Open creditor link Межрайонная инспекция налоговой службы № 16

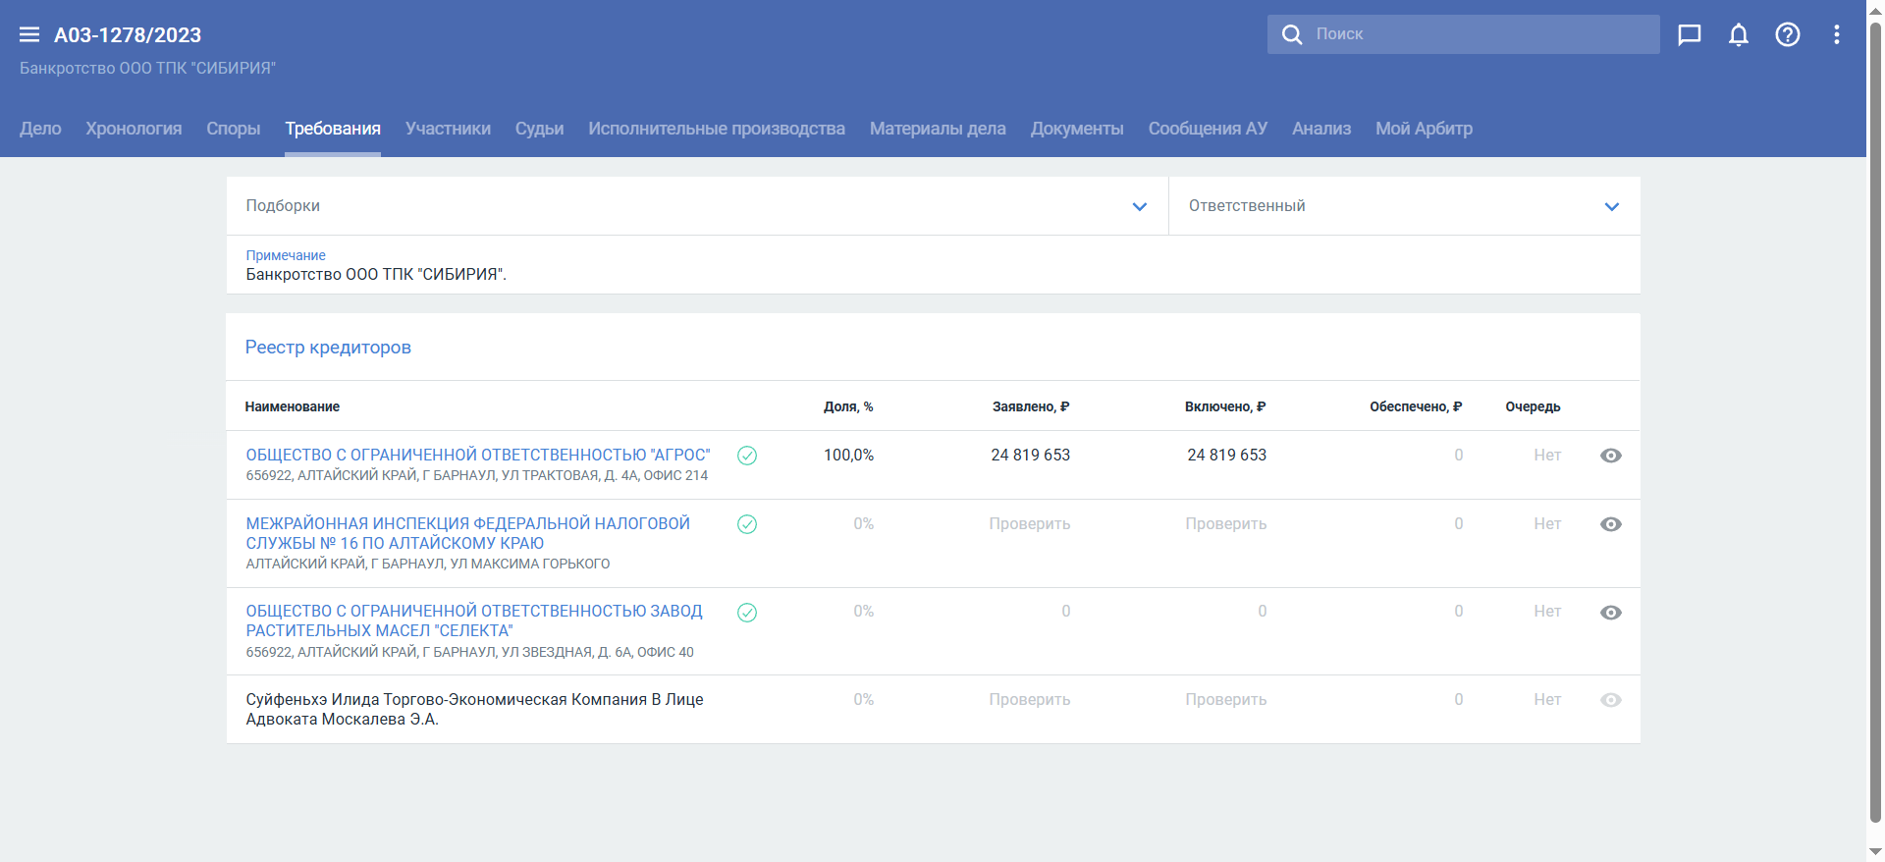click(x=468, y=533)
